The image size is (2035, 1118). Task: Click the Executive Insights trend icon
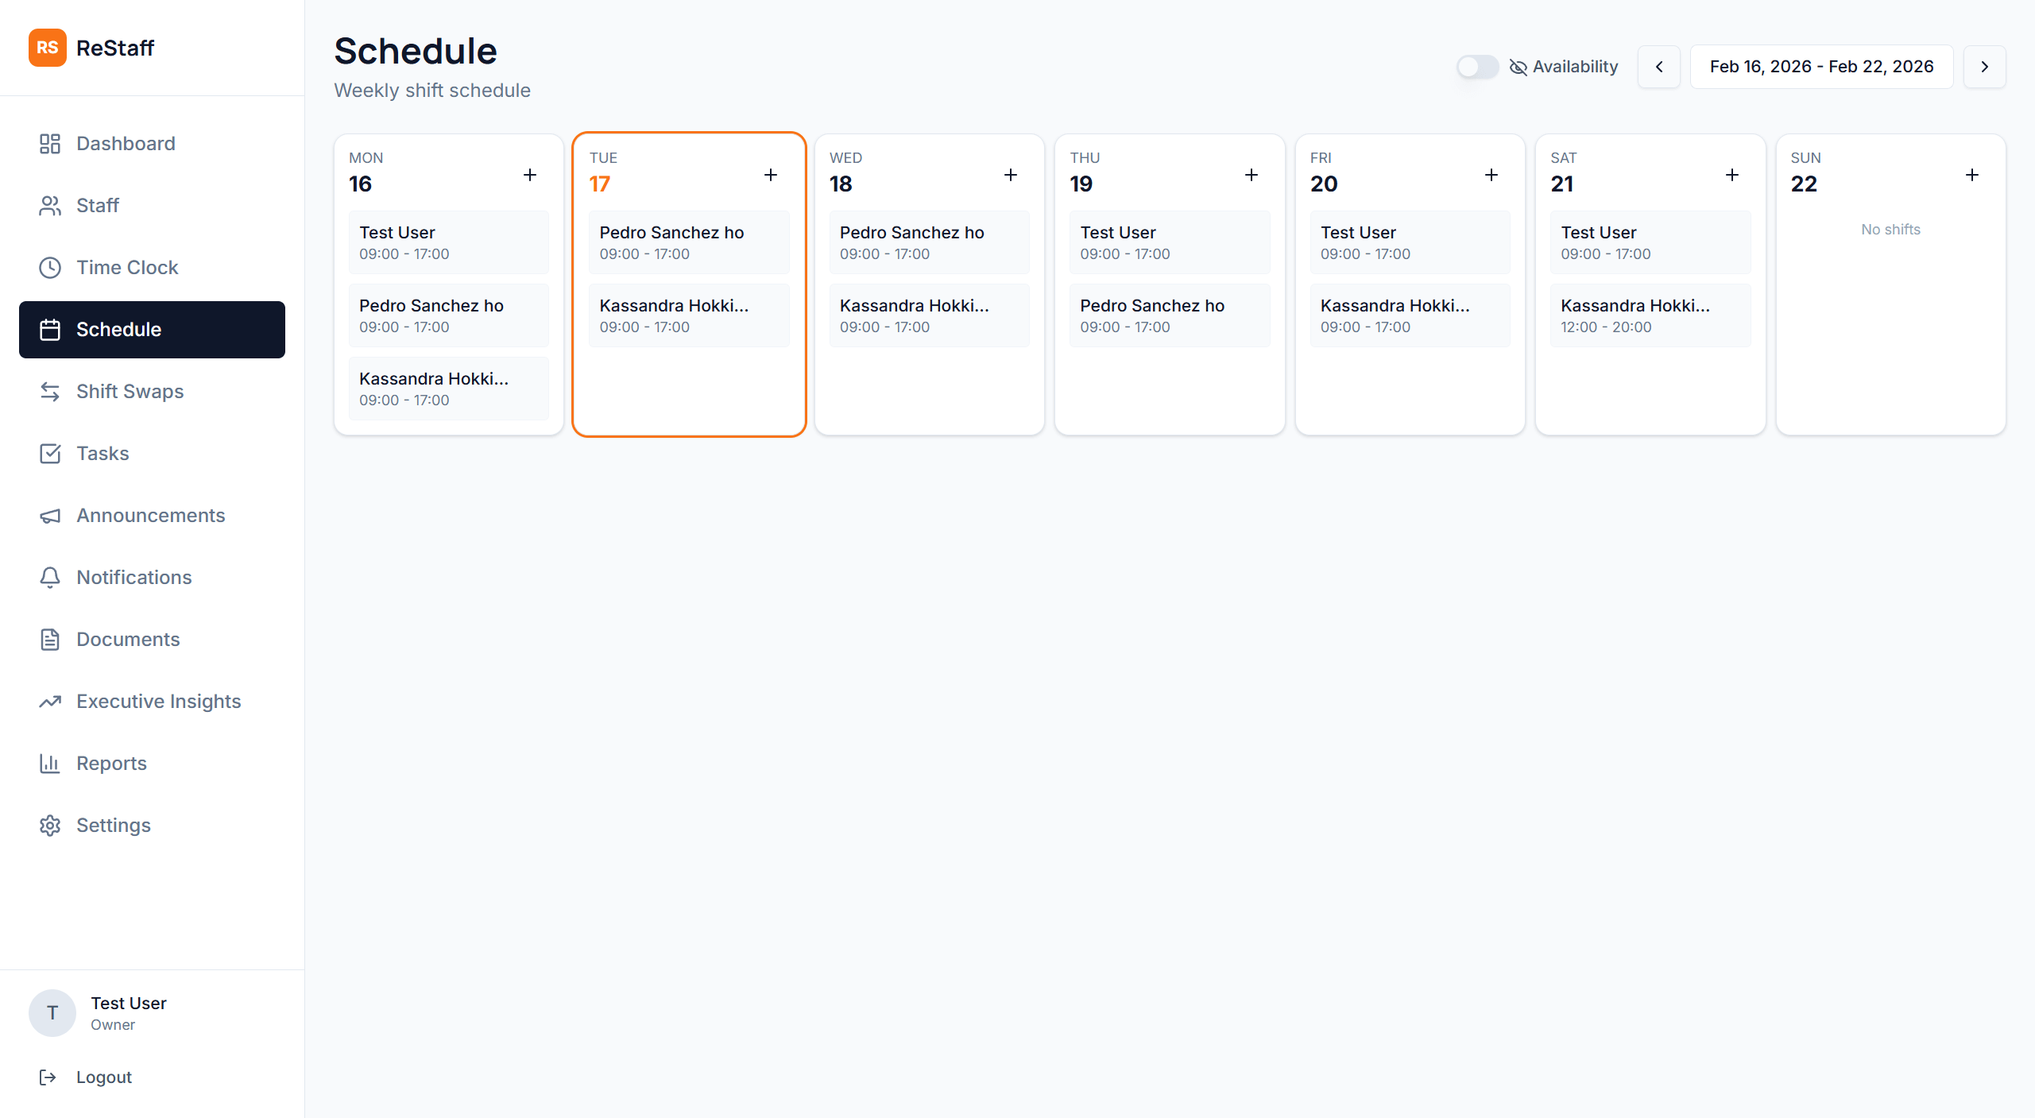(49, 701)
